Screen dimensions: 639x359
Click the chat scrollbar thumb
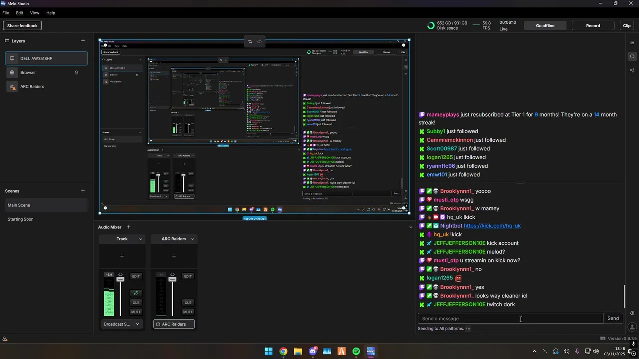[x=625, y=297]
